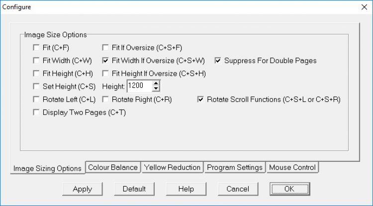Disable Suppress For Double Pages
Viewport: 373px width, 206px height.
tap(218, 61)
